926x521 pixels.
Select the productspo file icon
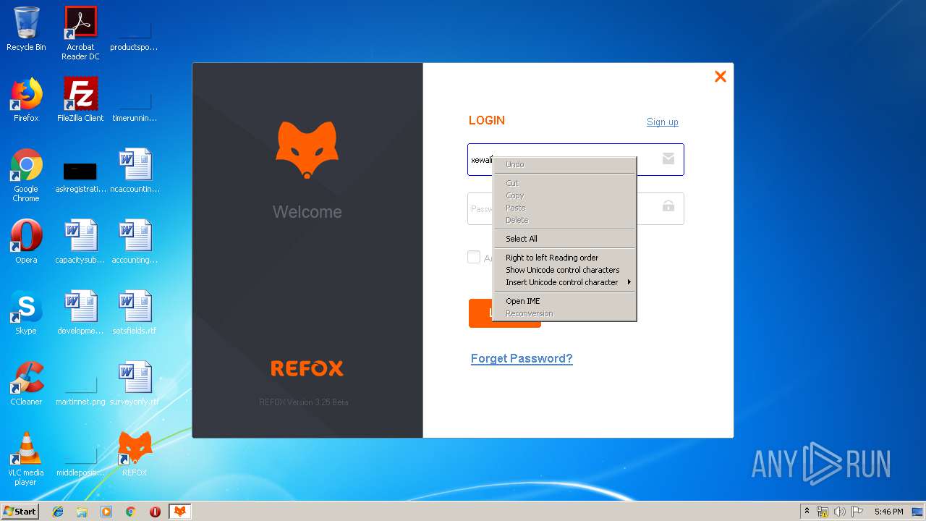[135, 37]
